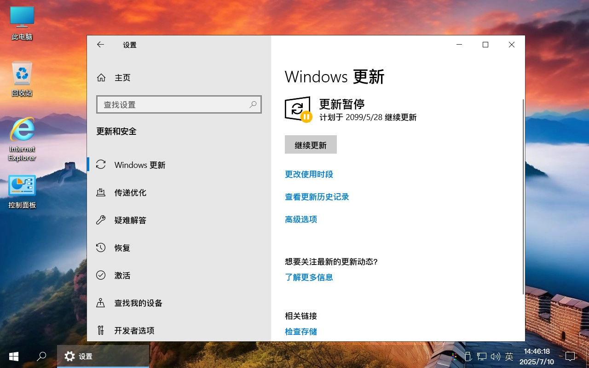Open the action center notification icon
The width and height of the screenshot is (589, 368).
click(570, 356)
